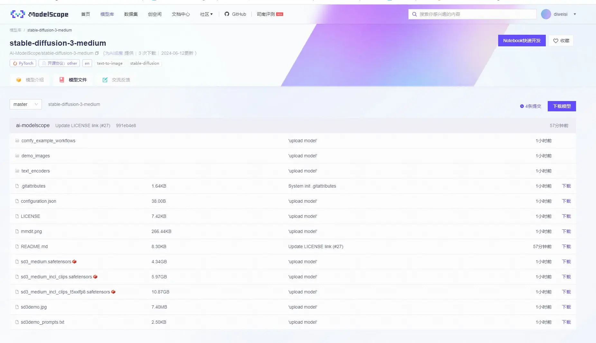Open 文档中心 in top navigation

(x=181, y=14)
